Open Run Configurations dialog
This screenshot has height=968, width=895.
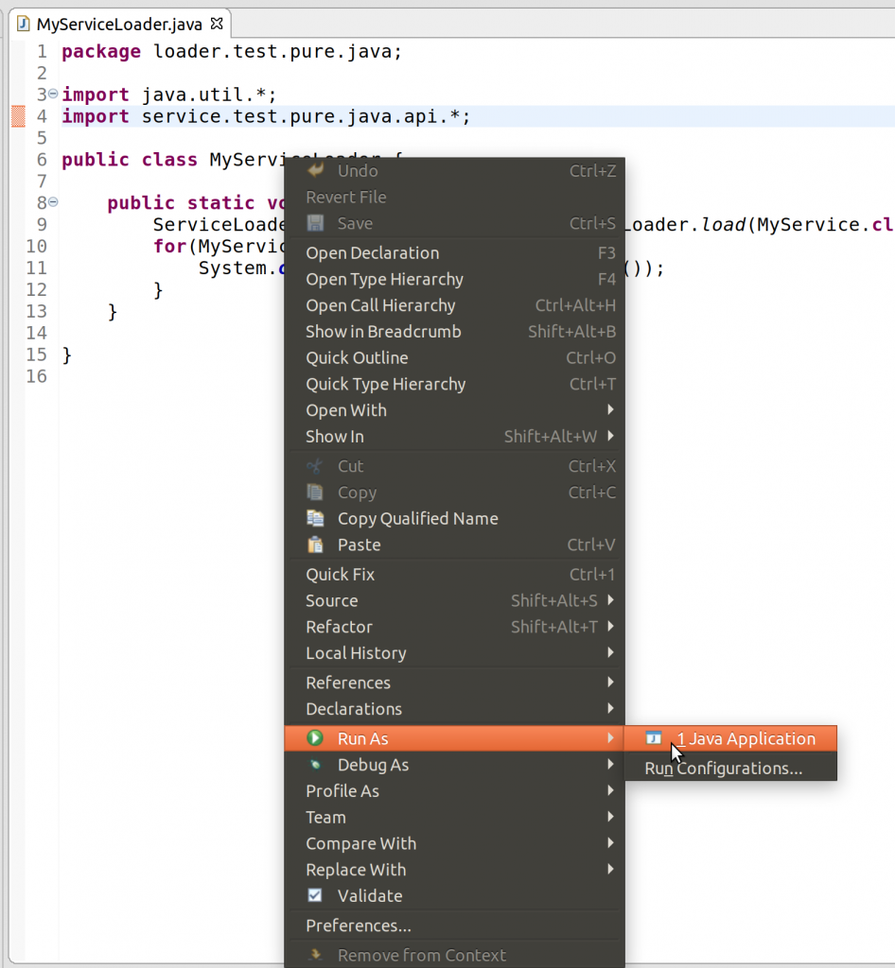(723, 769)
